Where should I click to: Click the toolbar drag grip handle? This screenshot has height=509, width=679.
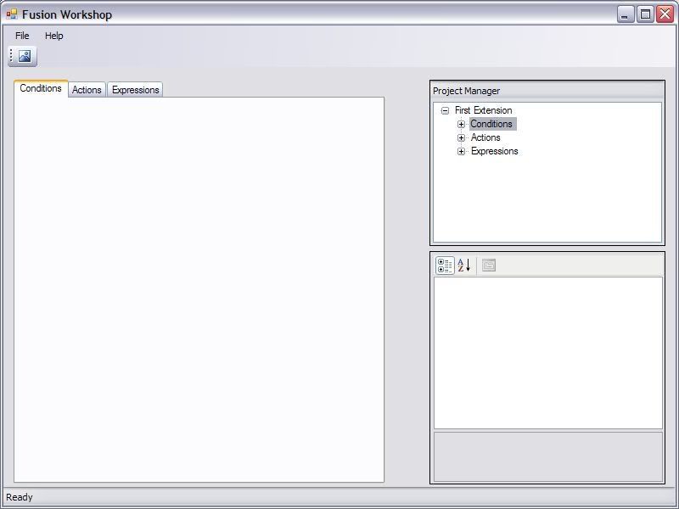pos(11,57)
